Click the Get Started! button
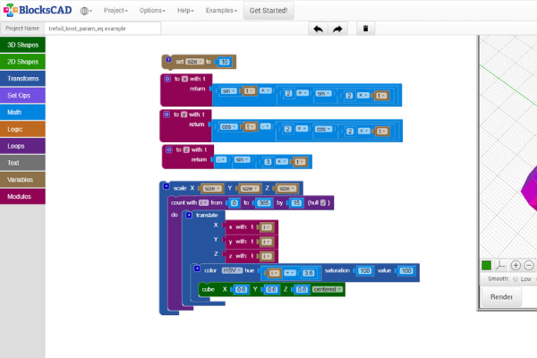Image resolution: width=537 pixels, height=358 pixels. click(269, 11)
